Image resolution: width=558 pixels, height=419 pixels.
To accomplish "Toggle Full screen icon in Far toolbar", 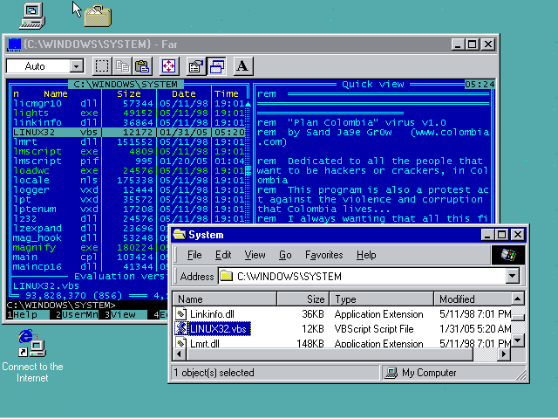I will [168, 66].
